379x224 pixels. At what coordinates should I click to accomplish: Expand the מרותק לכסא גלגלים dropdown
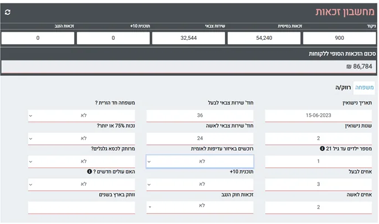tap(81, 162)
